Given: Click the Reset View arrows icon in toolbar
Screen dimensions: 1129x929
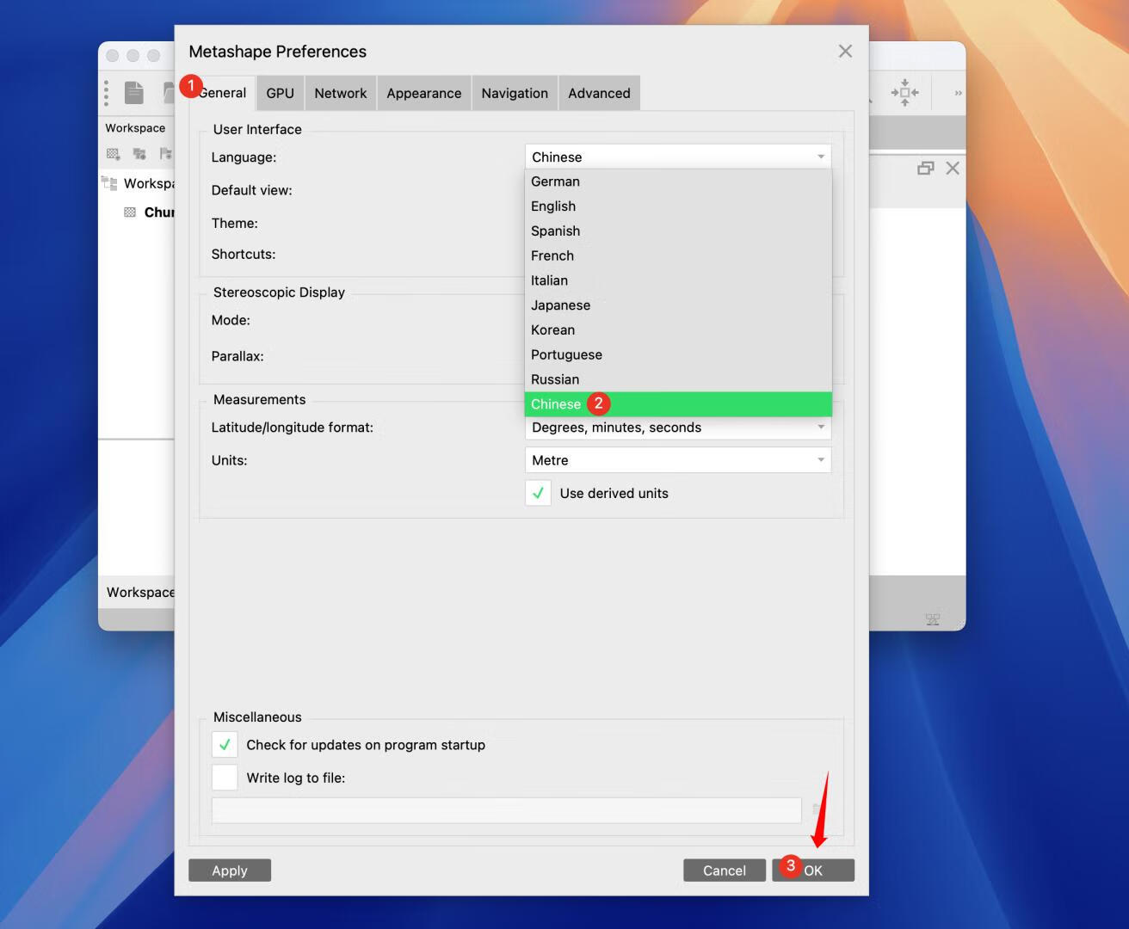Looking at the screenshot, I should coord(904,93).
